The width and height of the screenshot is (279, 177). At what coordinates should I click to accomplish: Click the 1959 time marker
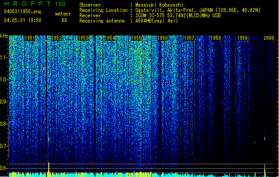click(242, 38)
